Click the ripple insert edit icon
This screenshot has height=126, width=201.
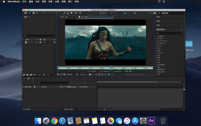126,71
